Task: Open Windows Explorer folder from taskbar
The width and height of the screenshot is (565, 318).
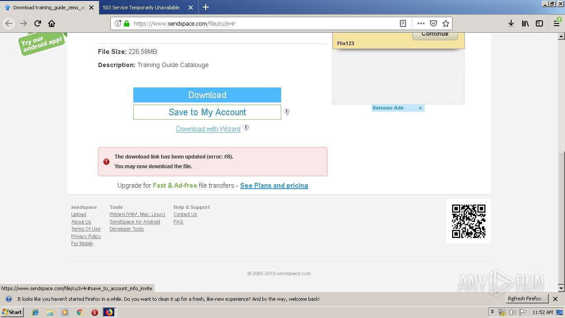Action: 50,312
